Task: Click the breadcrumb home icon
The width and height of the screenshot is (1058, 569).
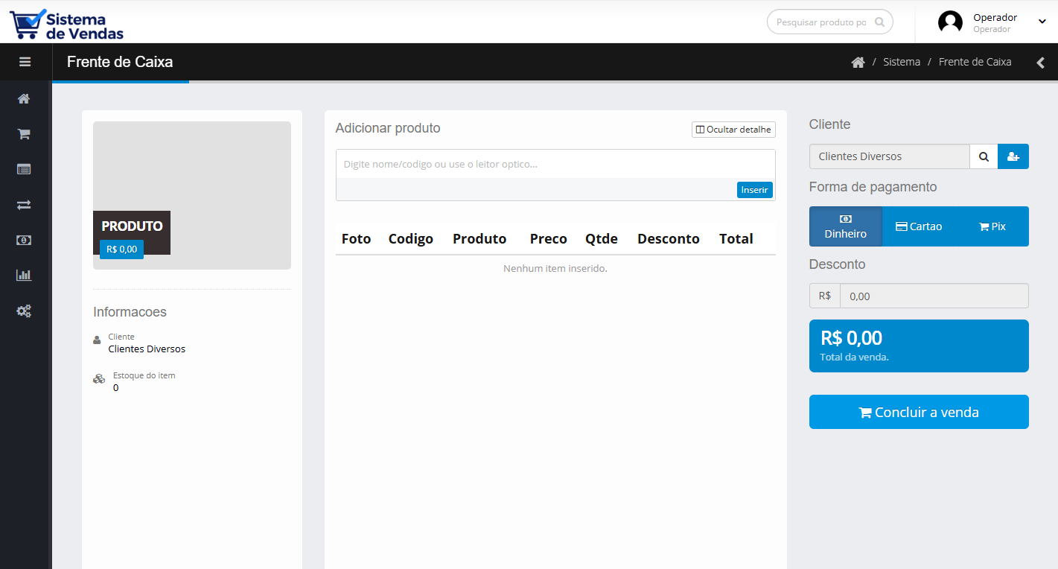Action: (x=858, y=63)
